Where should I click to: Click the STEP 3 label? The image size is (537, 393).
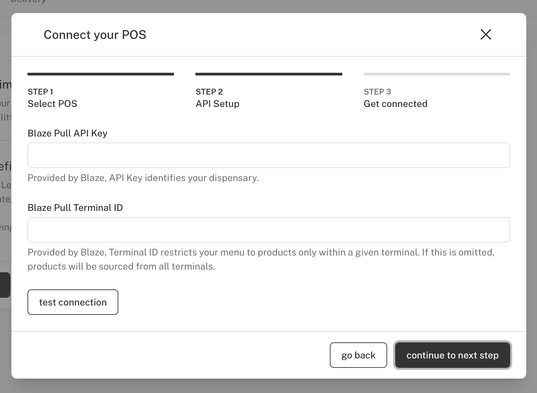click(377, 92)
